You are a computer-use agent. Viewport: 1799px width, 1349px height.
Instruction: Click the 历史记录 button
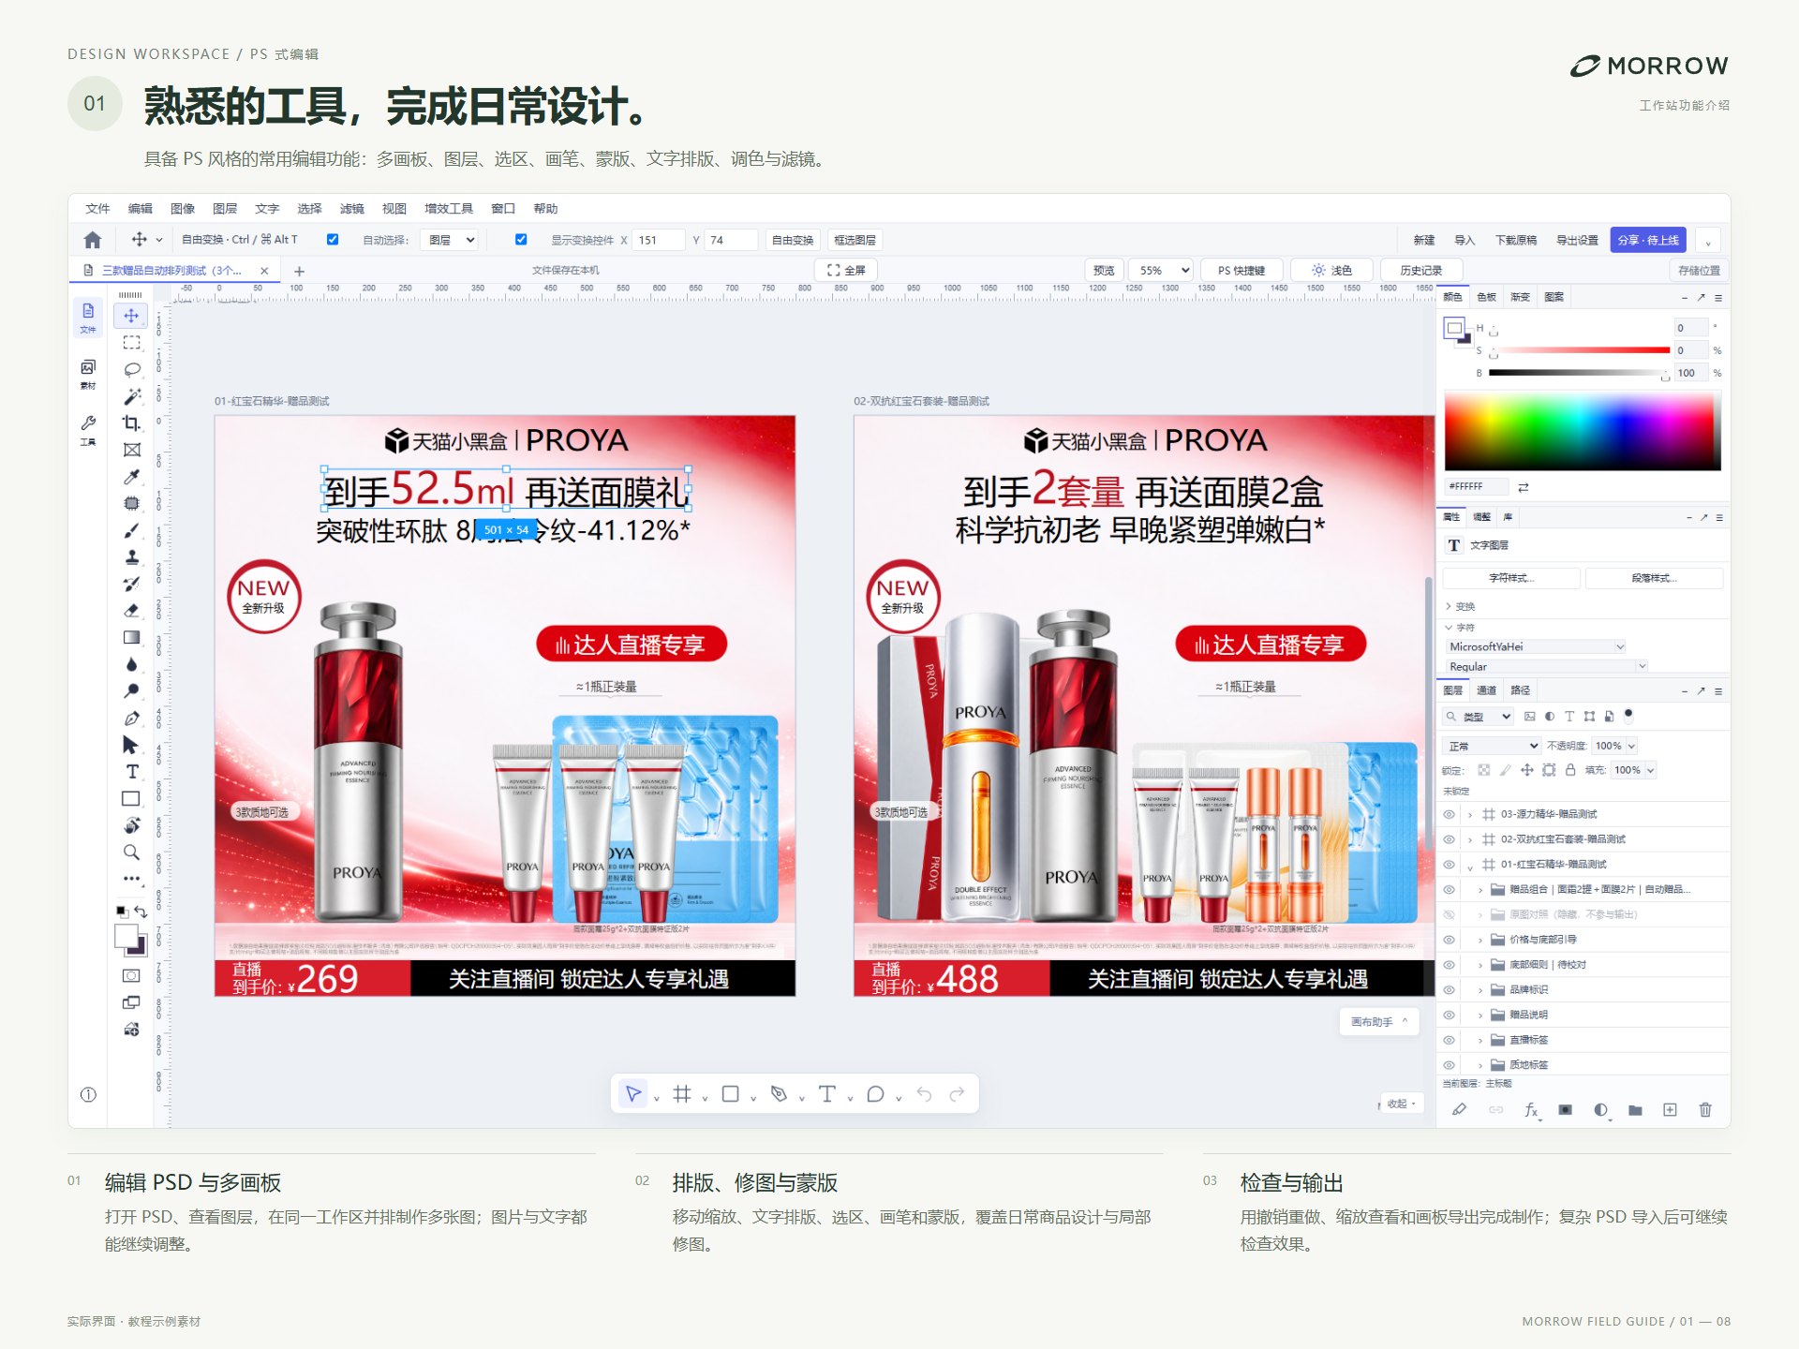[x=1421, y=270]
